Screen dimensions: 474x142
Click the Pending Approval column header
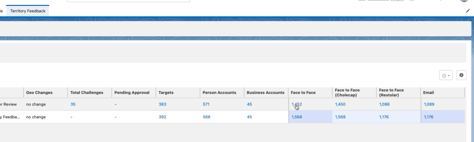point(132,93)
